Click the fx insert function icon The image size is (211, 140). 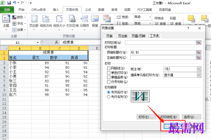[56, 42]
